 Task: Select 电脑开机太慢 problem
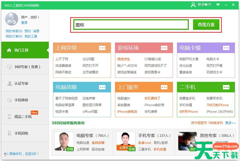(x=189, y=59)
